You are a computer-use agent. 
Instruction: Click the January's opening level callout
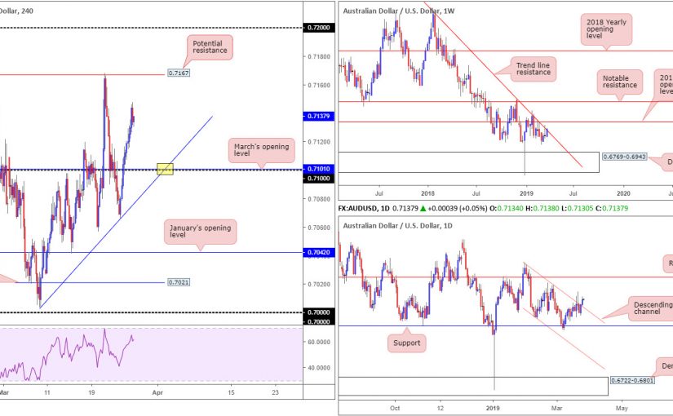coord(200,232)
